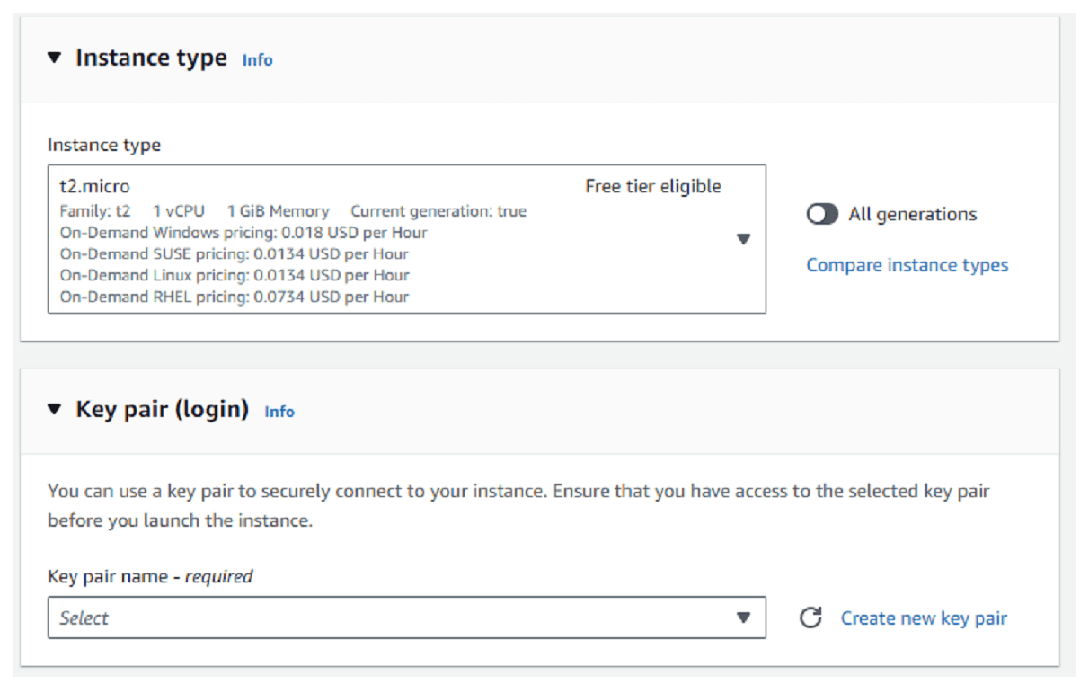Screen dimensions: 1080x693
Task: Click the Key pair (login) heading text
Action: point(162,410)
